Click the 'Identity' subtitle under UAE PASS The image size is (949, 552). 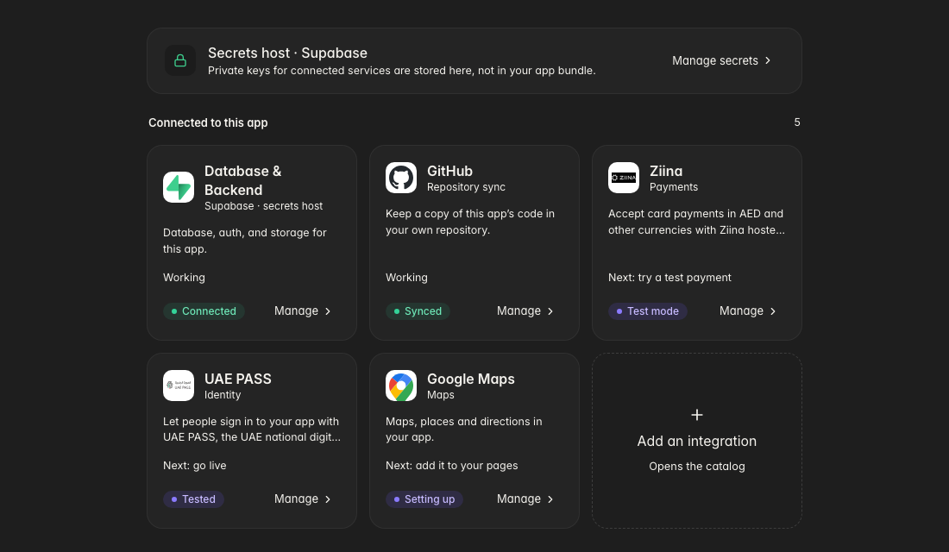pos(223,395)
